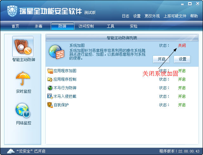Click 开启 status of 木马入侵拦截

click(x=182, y=96)
